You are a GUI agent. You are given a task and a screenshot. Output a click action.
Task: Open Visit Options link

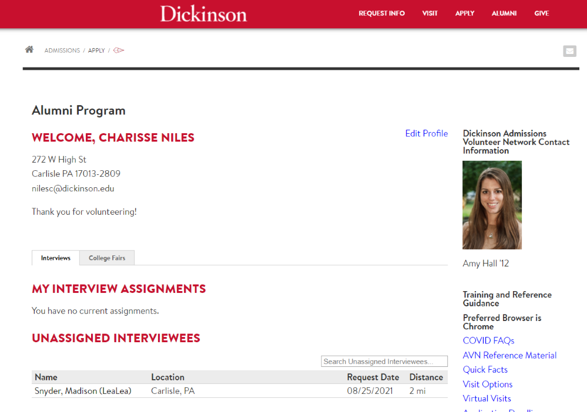[x=488, y=384]
